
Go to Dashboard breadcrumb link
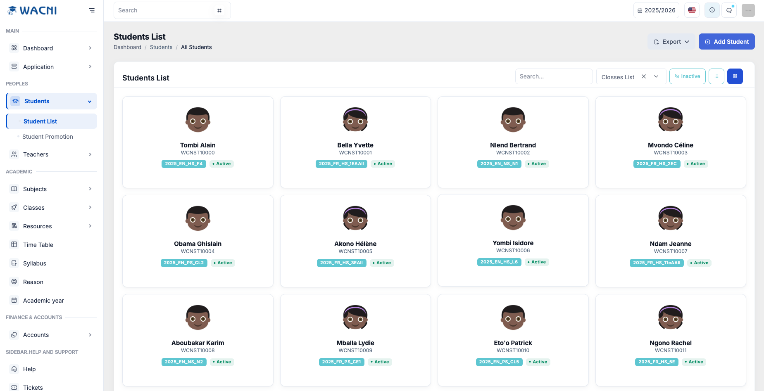tap(127, 47)
